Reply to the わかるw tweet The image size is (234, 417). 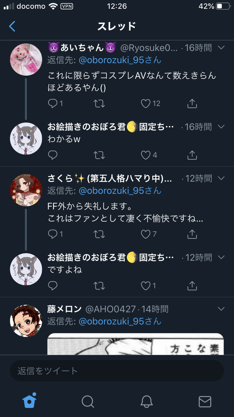coord(53,155)
